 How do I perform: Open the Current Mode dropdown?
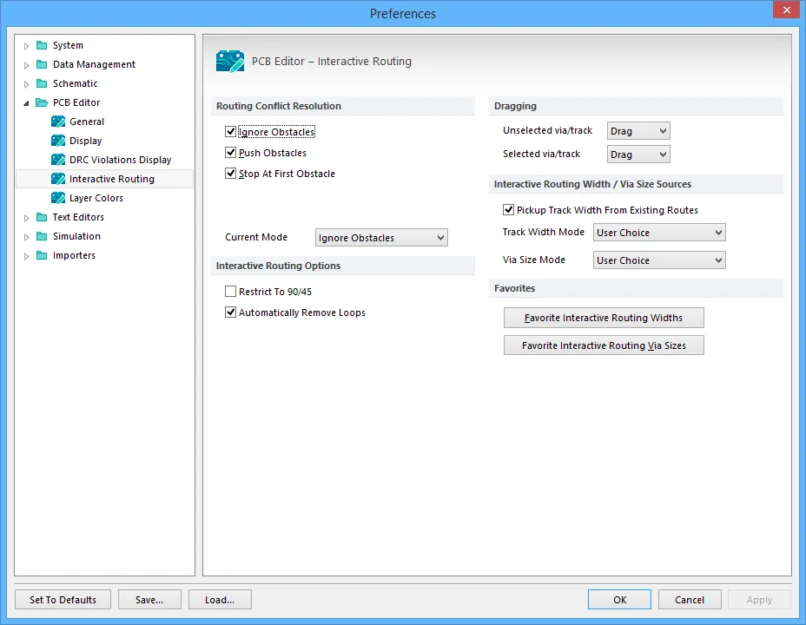click(x=381, y=238)
